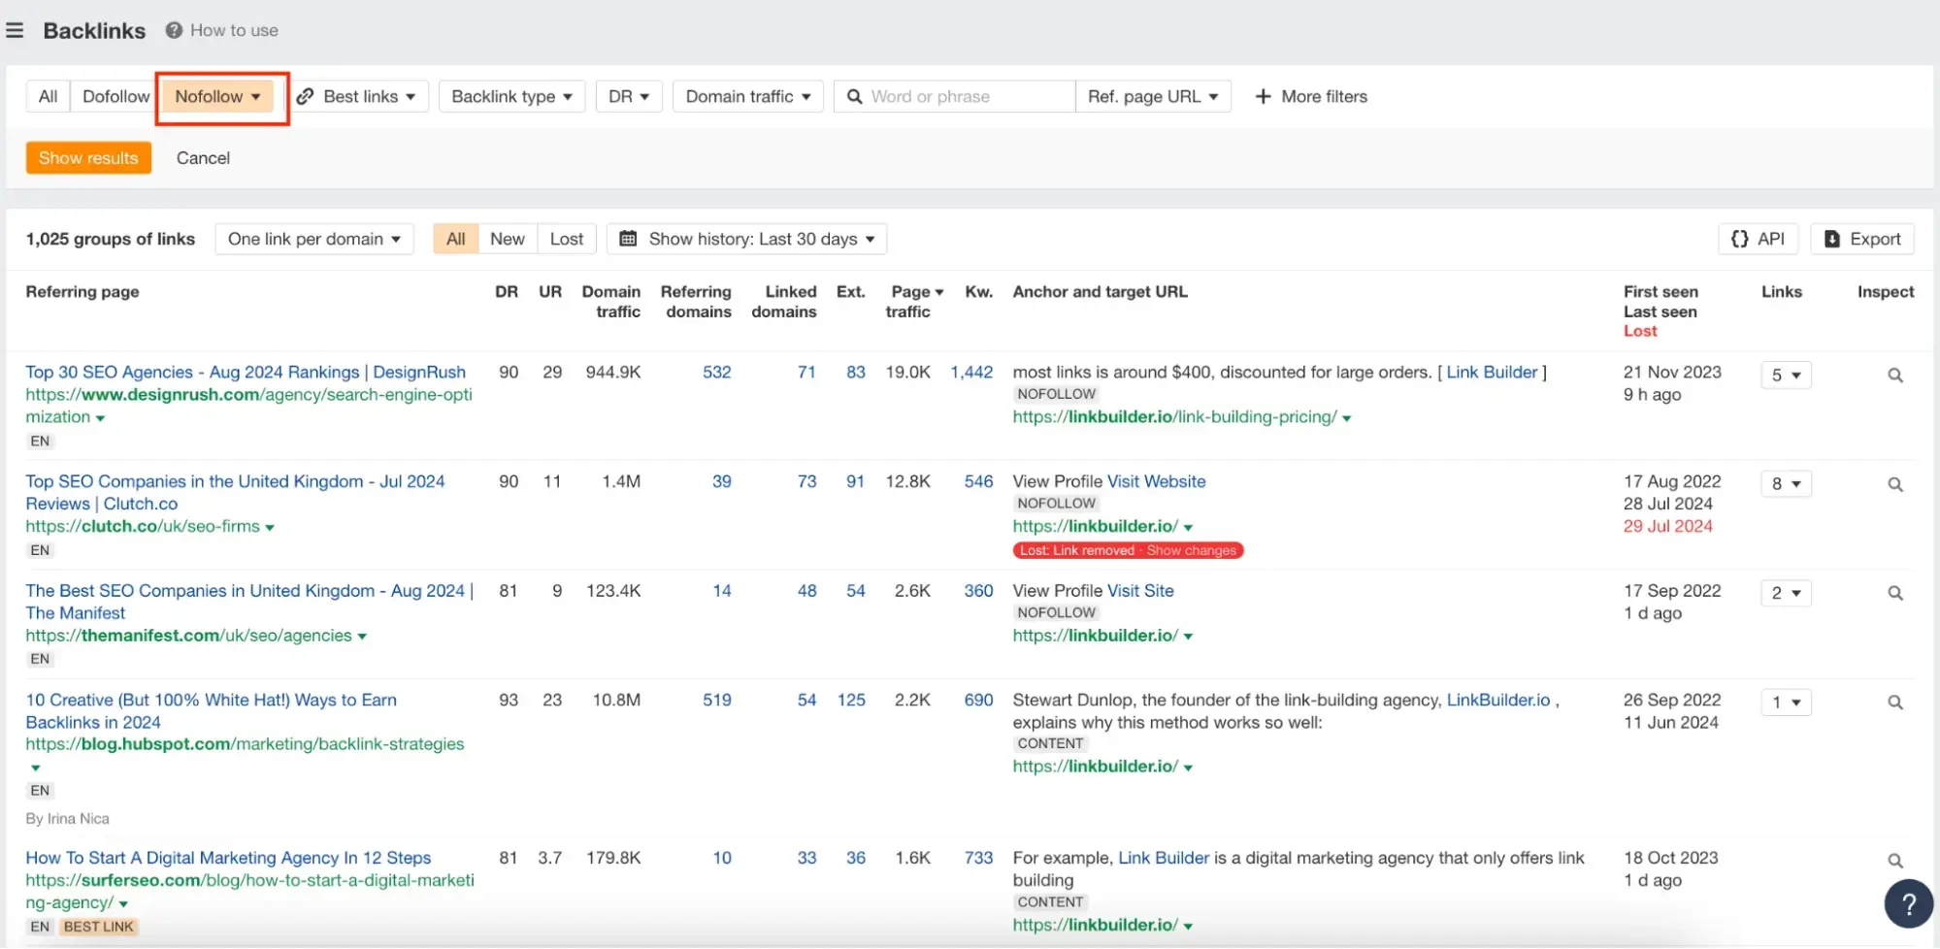1940x949 pixels.
Task: Open the floating help question mark button
Action: pos(1908,903)
